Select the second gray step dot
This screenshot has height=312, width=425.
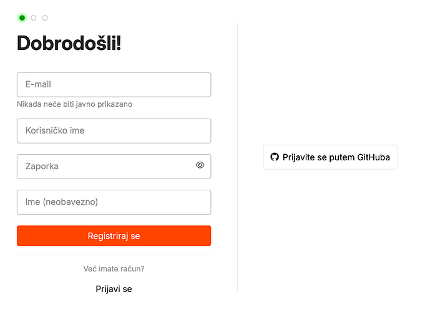pyautogui.click(x=34, y=18)
